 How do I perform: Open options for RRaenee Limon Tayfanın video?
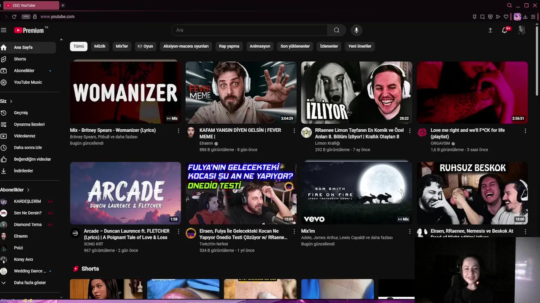pyautogui.click(x=410, y=131)
